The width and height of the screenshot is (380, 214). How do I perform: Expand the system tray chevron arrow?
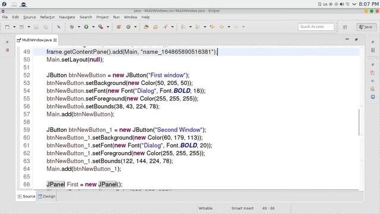(354, 4)
